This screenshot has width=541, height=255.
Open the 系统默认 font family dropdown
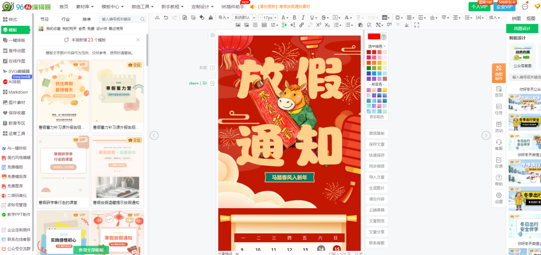coord(244,18)
